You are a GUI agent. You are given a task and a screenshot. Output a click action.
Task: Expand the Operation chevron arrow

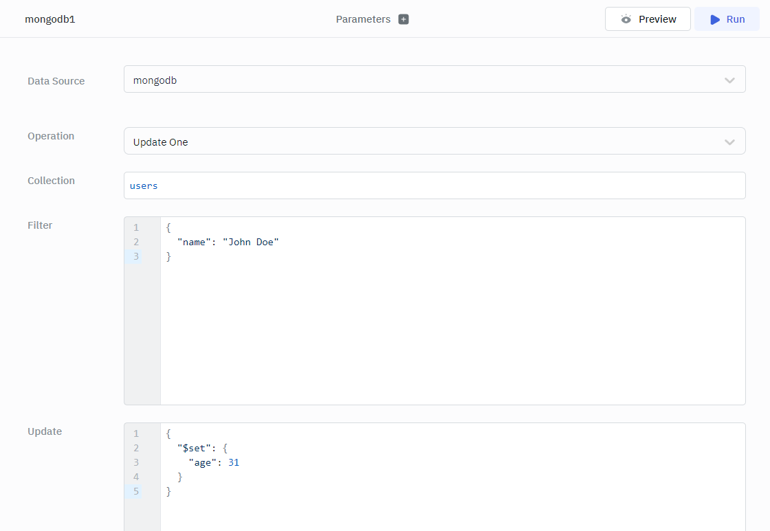729,142
